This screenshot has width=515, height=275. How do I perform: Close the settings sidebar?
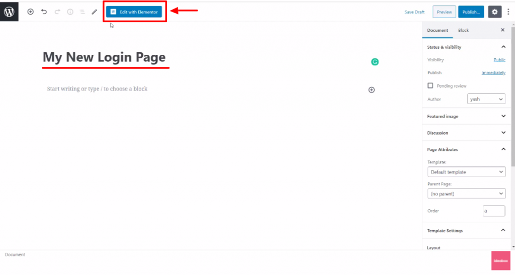point(502,30)
